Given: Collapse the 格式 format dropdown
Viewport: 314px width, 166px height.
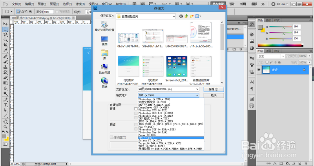Looking at the screenshot, I should pos(197,96).
